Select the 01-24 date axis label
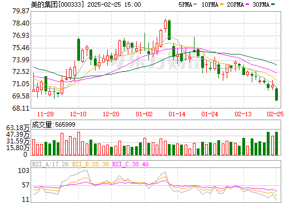This screenshot has height=203, width=289. coord(210,114)
